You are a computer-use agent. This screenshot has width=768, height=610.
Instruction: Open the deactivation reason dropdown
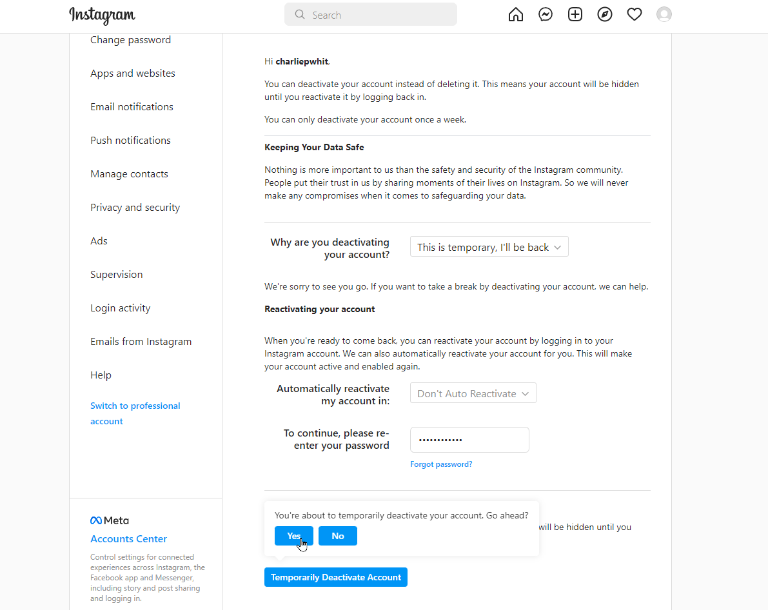tap(489, 247)
